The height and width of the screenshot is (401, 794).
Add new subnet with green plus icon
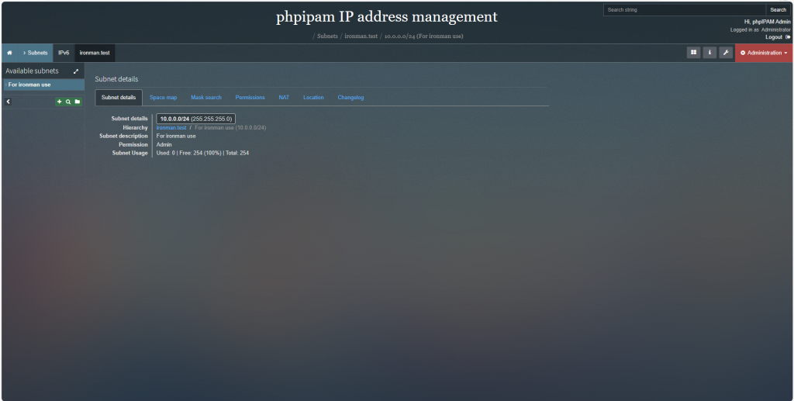click(x=59, y=102)
